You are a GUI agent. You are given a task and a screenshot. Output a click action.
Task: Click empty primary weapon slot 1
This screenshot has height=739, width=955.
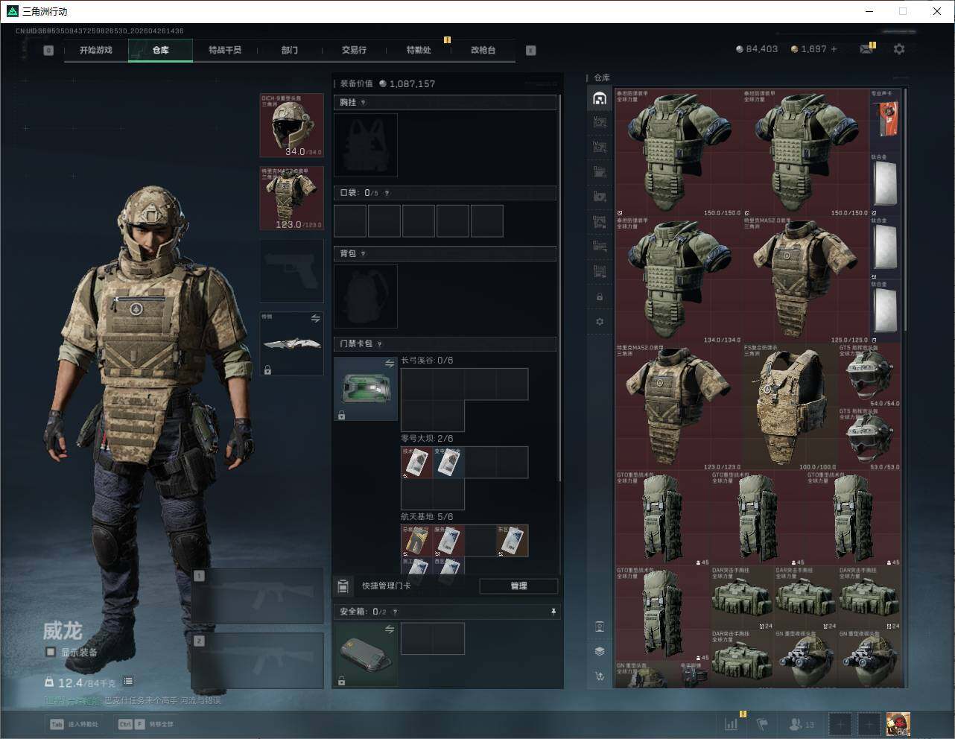click(x=258, y=596)
